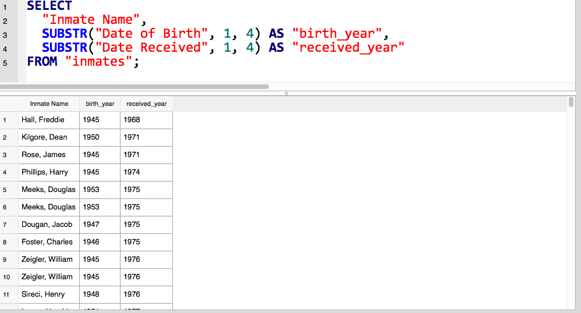The image size is (581, 313).
Task: Click the "inmates" table name in query
Action: pos(98,62)
